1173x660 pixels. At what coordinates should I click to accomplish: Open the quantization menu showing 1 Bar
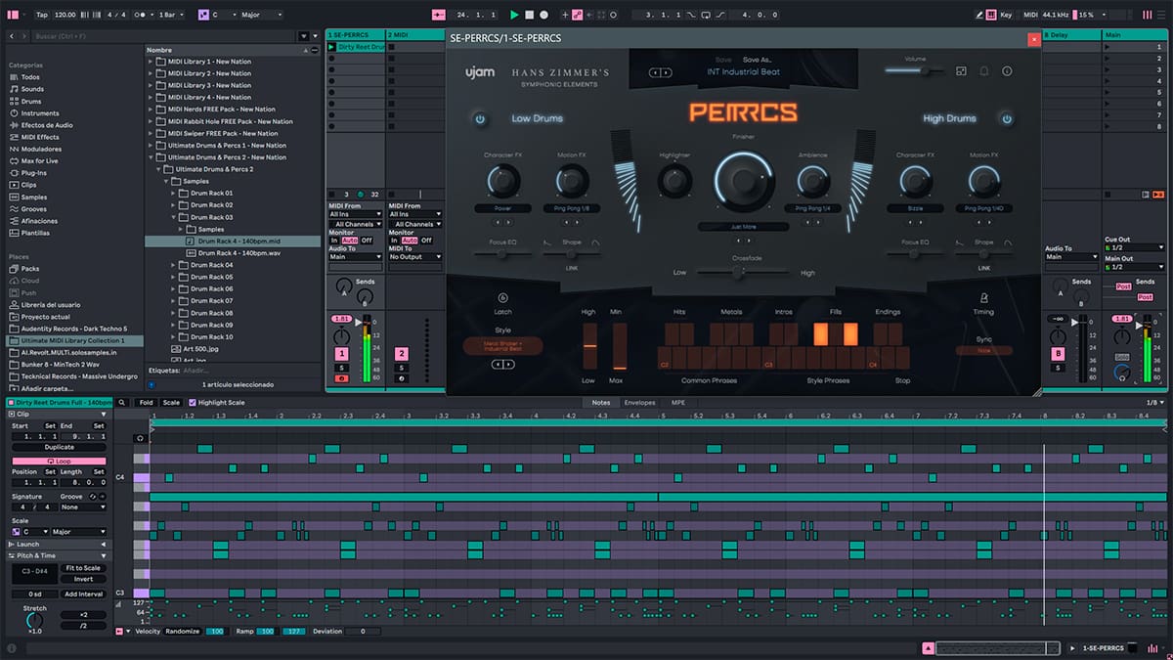pyautogui.click(x=172, y=15)
